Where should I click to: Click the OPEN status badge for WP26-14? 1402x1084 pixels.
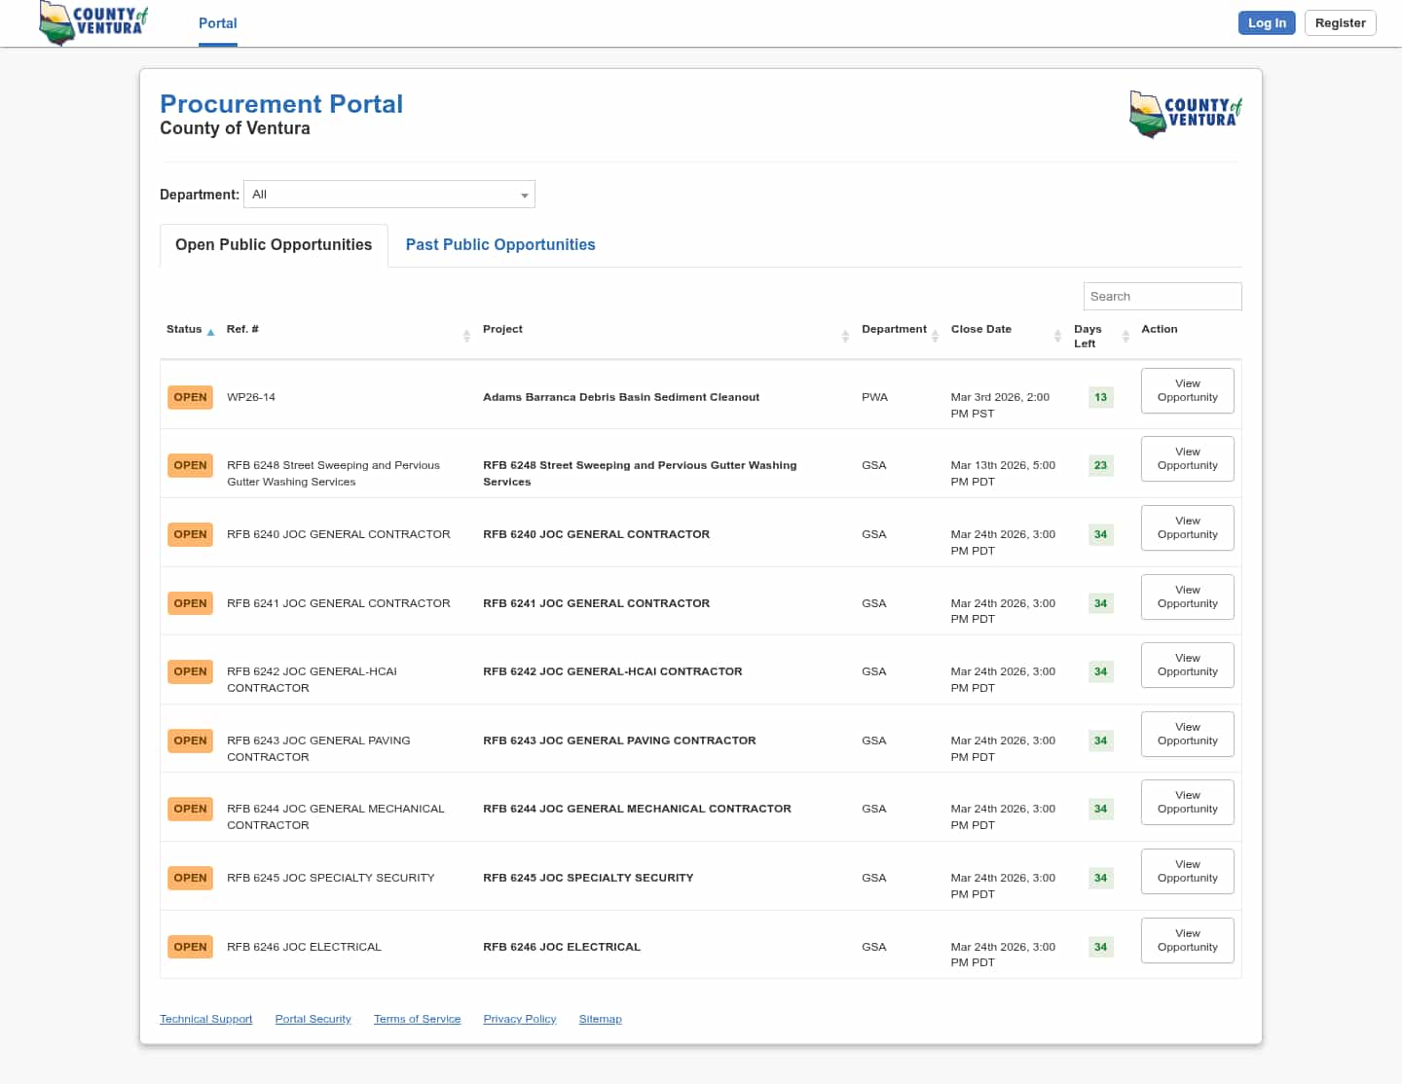pos(190,398)
